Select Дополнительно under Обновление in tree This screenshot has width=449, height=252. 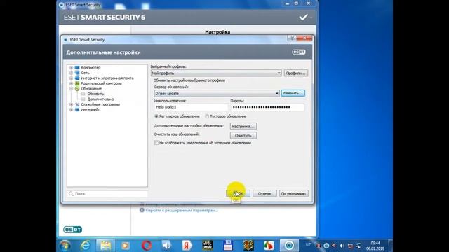click(100, 99)
